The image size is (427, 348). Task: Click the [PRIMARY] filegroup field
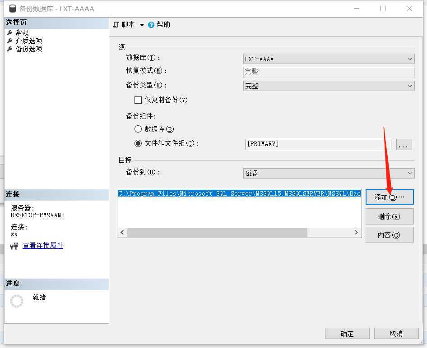(x=318, y=144)
